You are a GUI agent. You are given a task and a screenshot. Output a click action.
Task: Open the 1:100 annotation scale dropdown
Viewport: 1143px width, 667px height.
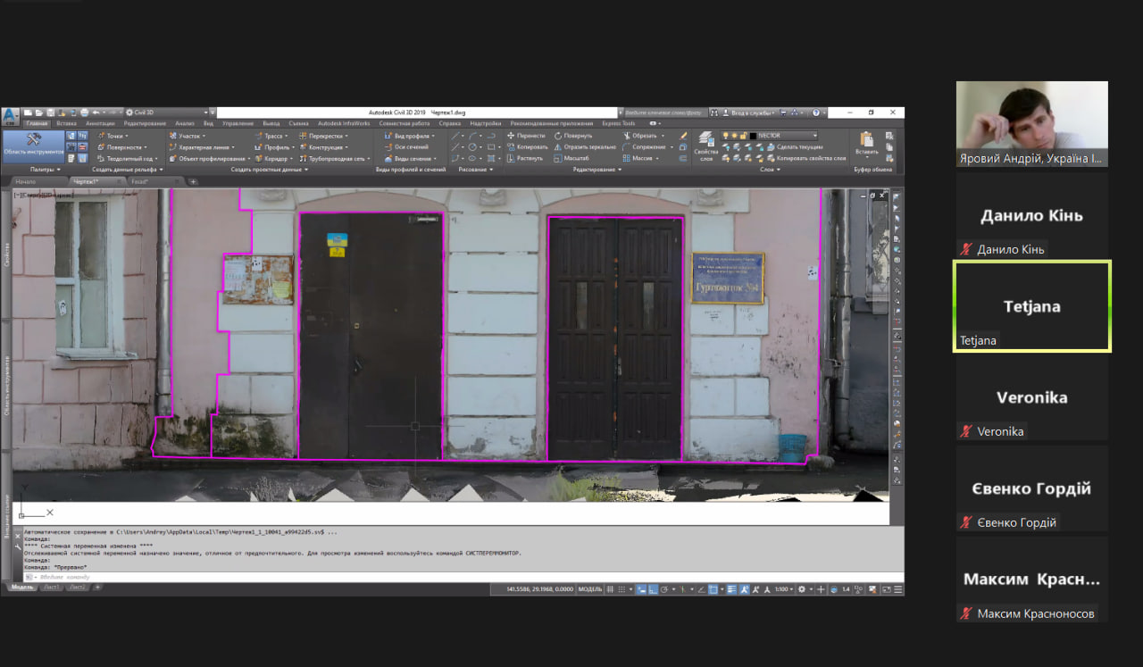pos(783,589)
